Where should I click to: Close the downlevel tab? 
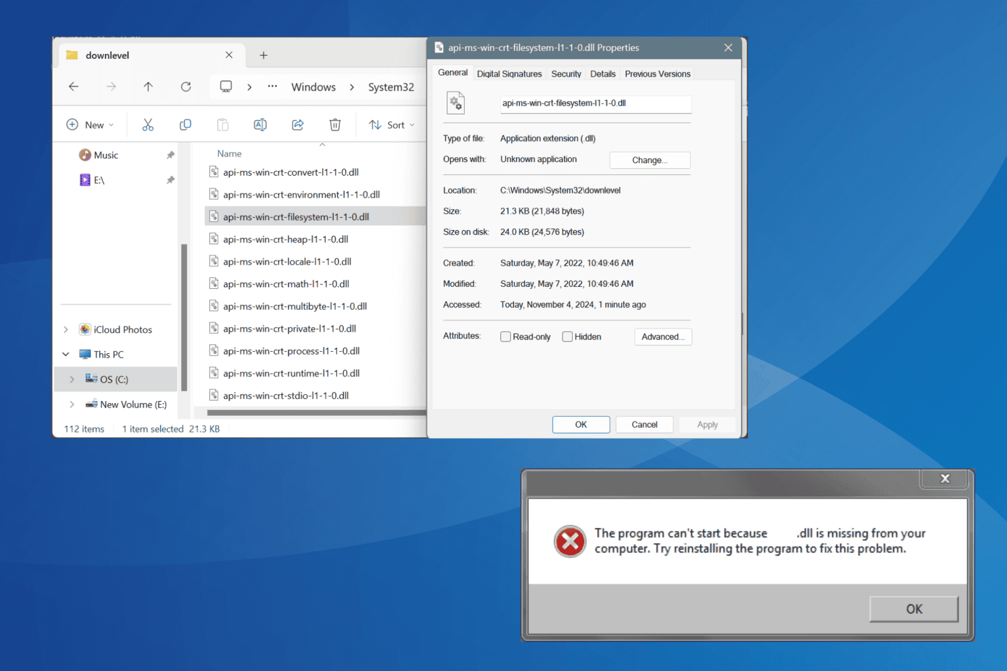click(x=229, y=55)
